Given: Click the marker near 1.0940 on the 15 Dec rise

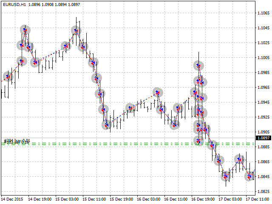Looking at the screenshot, I should pyautogui.click(x=130, y=108).
